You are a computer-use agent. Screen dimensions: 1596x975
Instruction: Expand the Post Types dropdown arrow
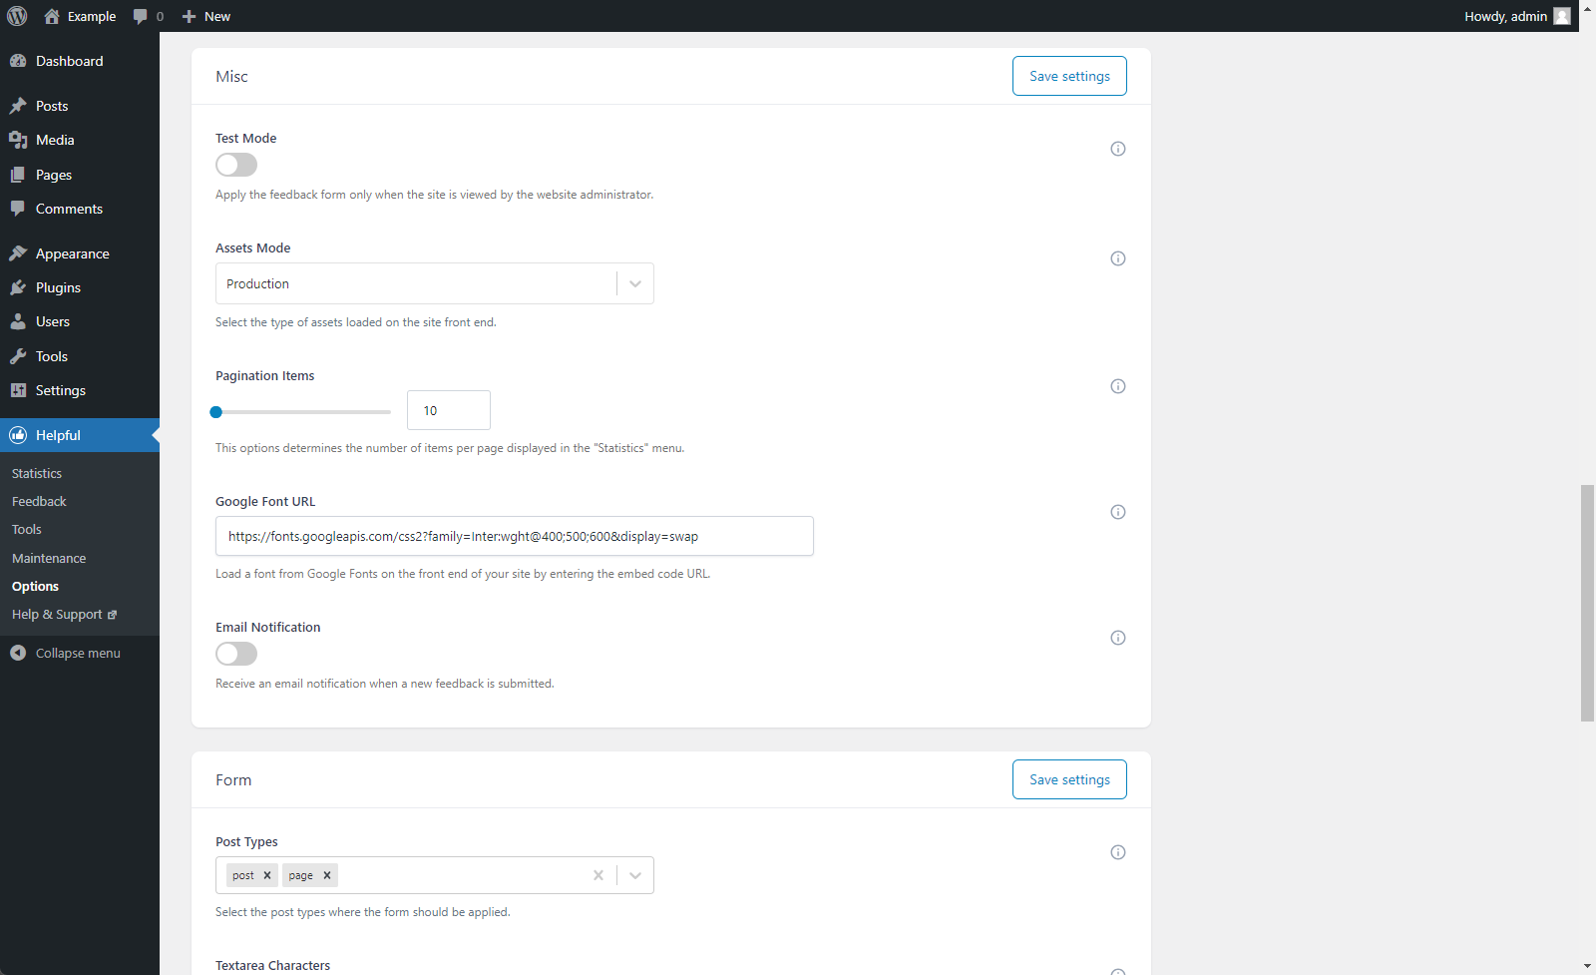point(635,875)
